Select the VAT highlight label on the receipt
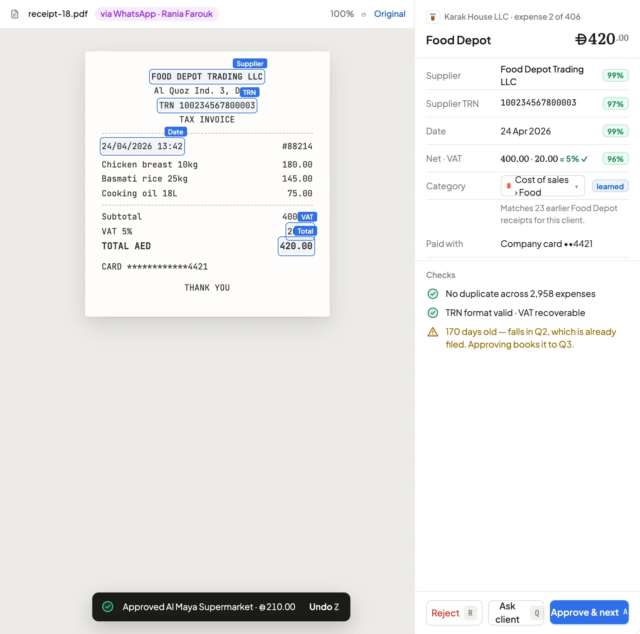Viewport: 640px width, 634px height. tap(307, 217)
